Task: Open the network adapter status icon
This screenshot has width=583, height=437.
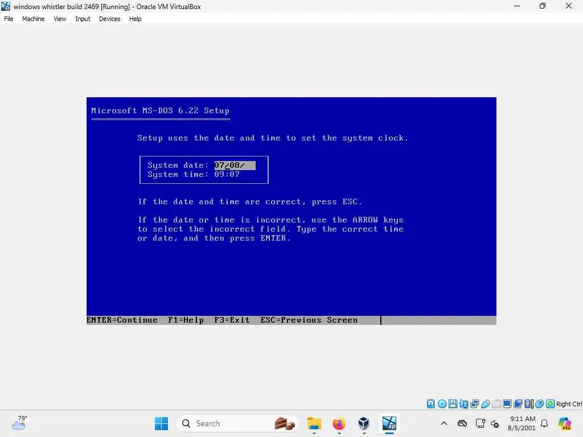Action: (x=463, y=404)
